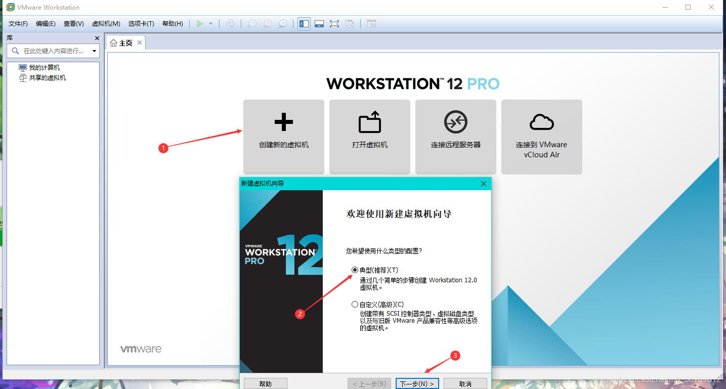Click the library search input field

tap(53, 51)
